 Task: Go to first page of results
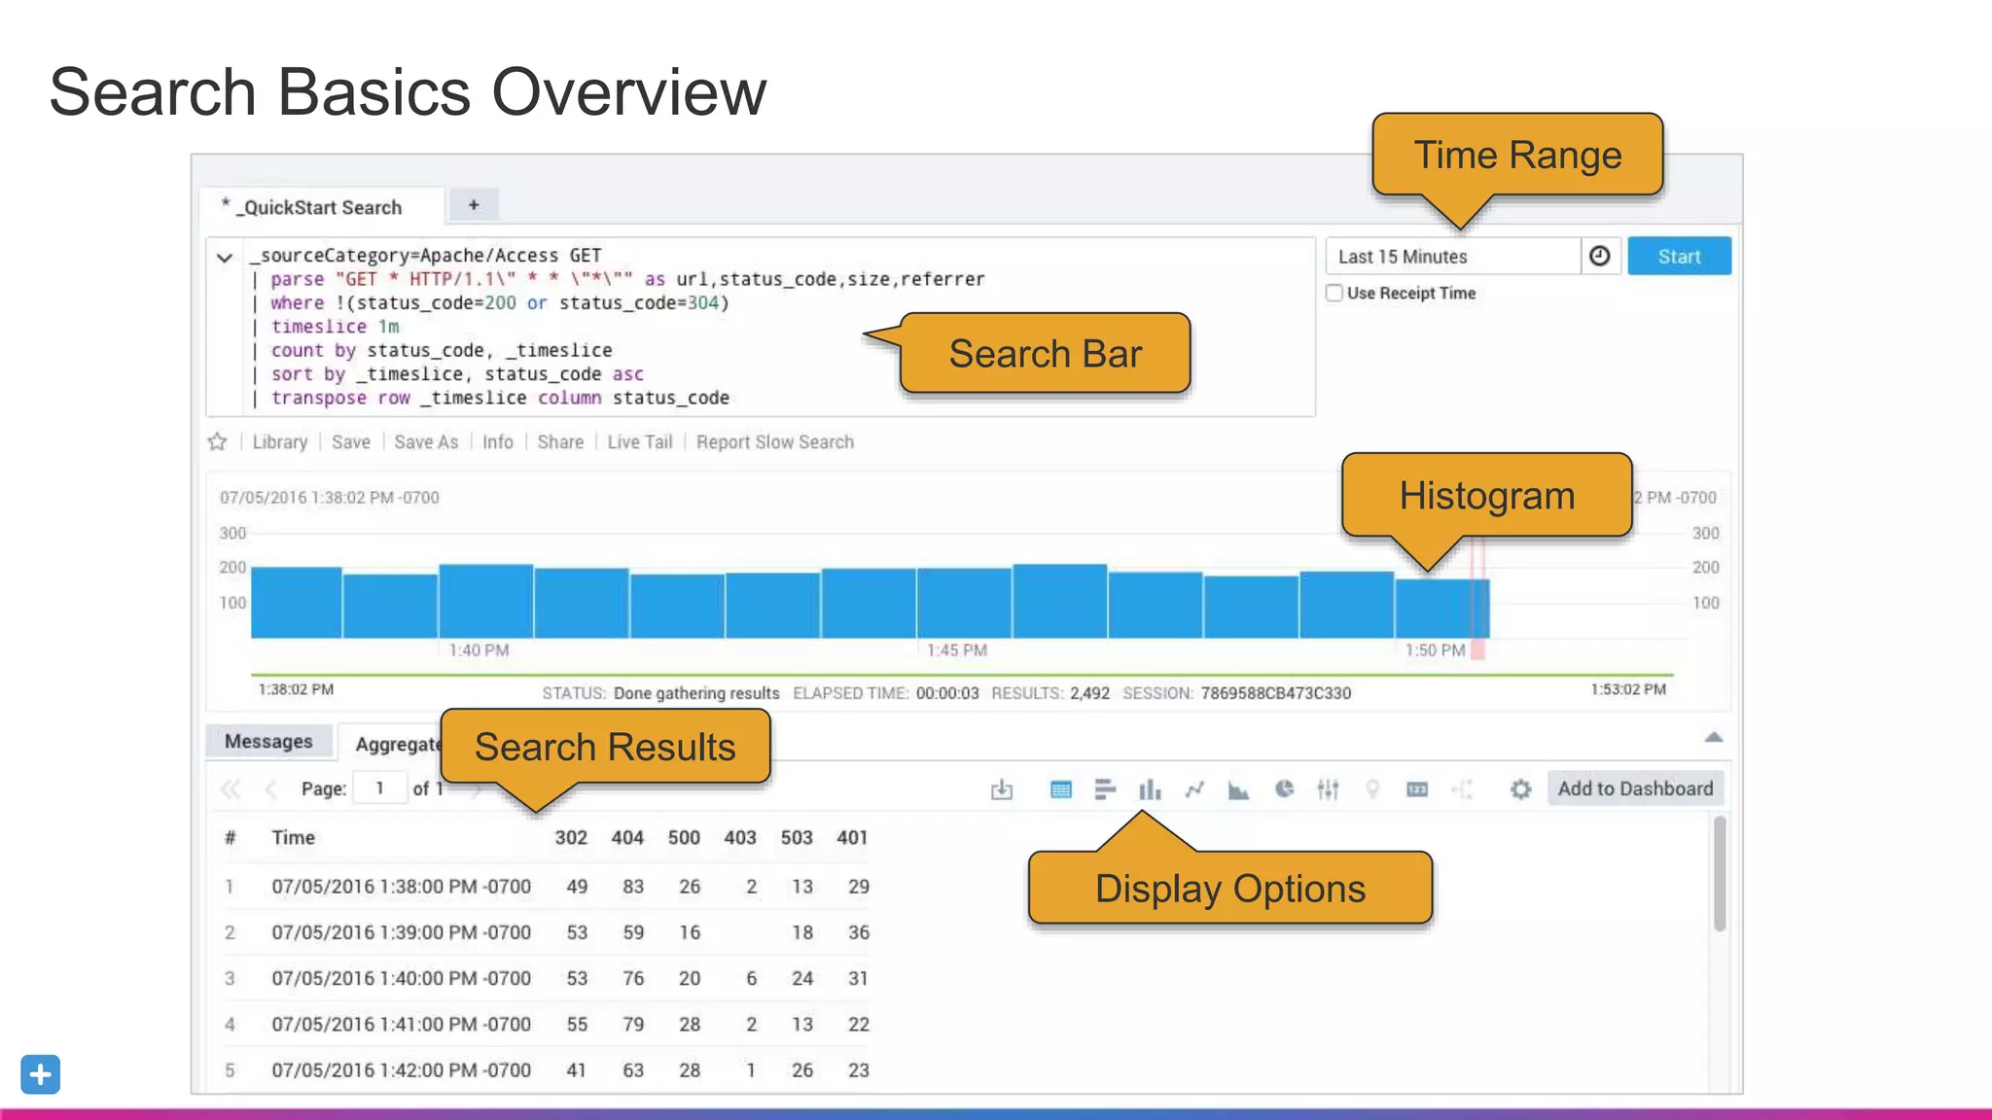pyautogui.click(x=231, y=789)
